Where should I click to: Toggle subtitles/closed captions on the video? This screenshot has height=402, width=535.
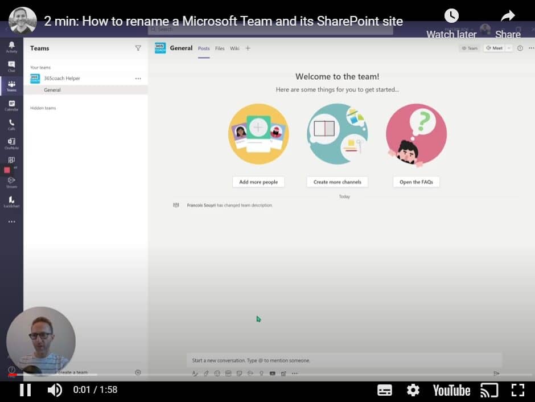point(385,390)
